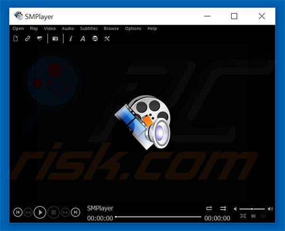Open favorites via the heart icon

tap(39, 38)
